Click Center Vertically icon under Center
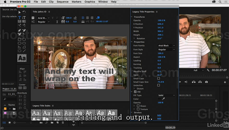Image resolution: width=229 pixels, height=130 pixels. [25, 88]
